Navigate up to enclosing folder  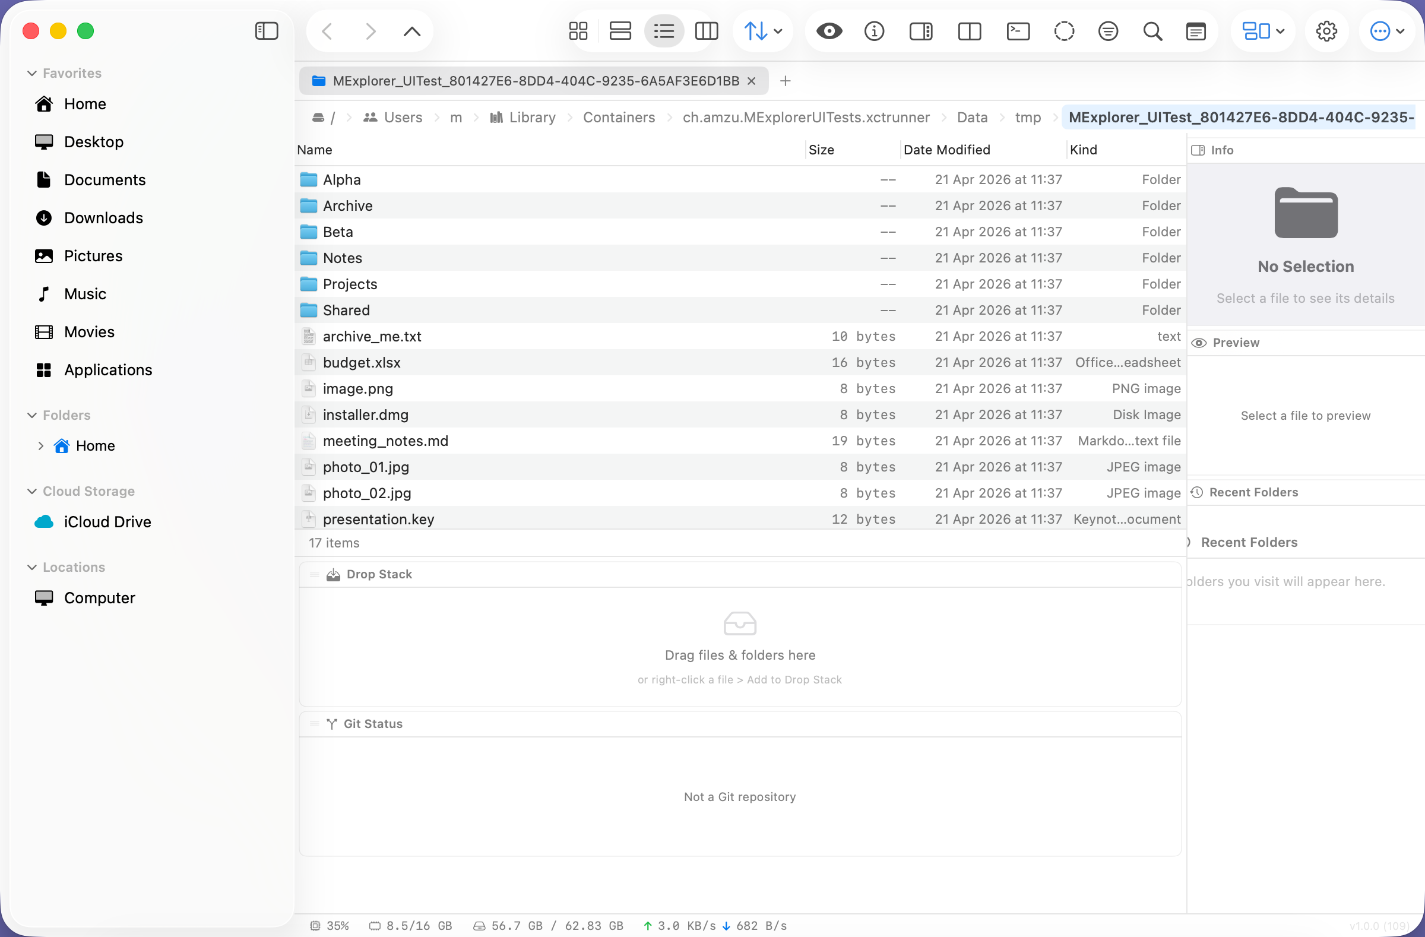[x=412, y=31]
